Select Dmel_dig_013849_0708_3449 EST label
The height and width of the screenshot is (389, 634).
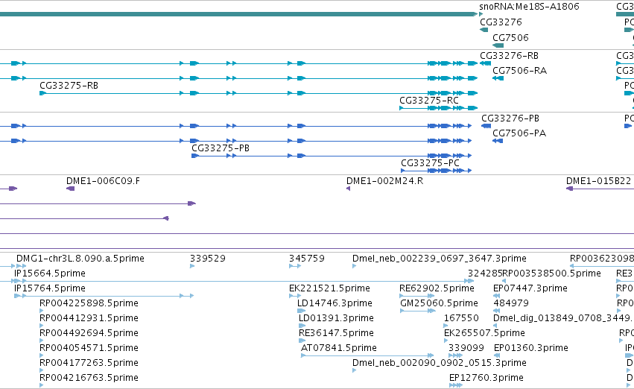562,319
